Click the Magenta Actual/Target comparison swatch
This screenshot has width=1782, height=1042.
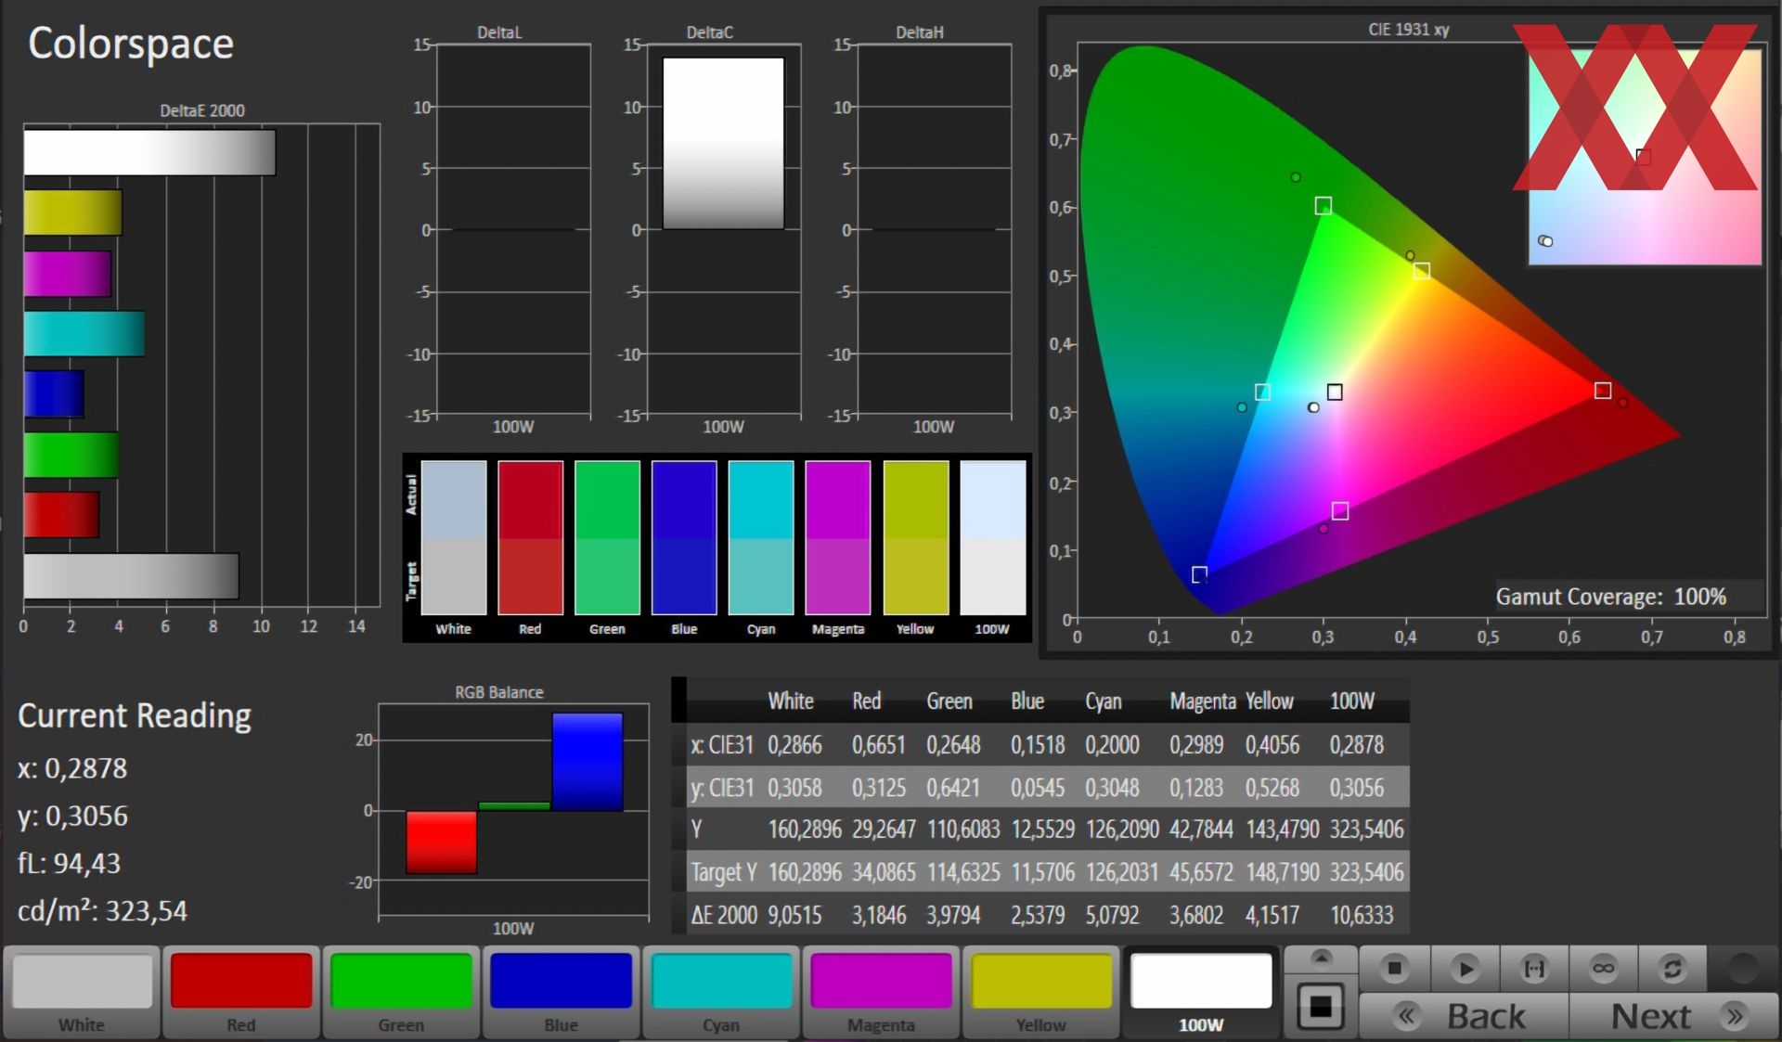pos(838,537)
